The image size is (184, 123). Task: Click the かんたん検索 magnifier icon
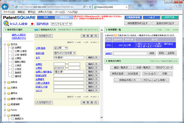tap(6, 23)
